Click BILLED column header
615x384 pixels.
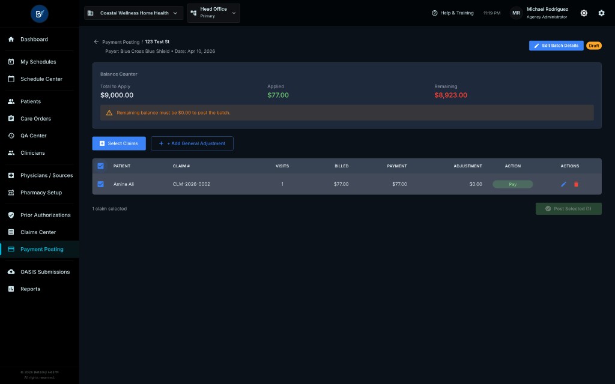341,166
